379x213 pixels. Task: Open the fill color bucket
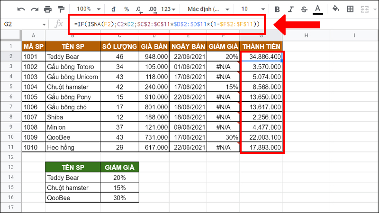click(336, 9)
